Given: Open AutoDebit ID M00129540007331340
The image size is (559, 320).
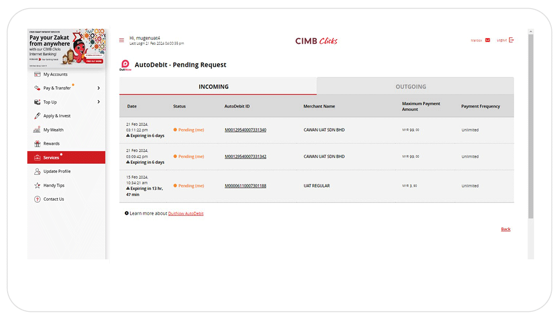Looking at the screenshot, I should 246,130.
